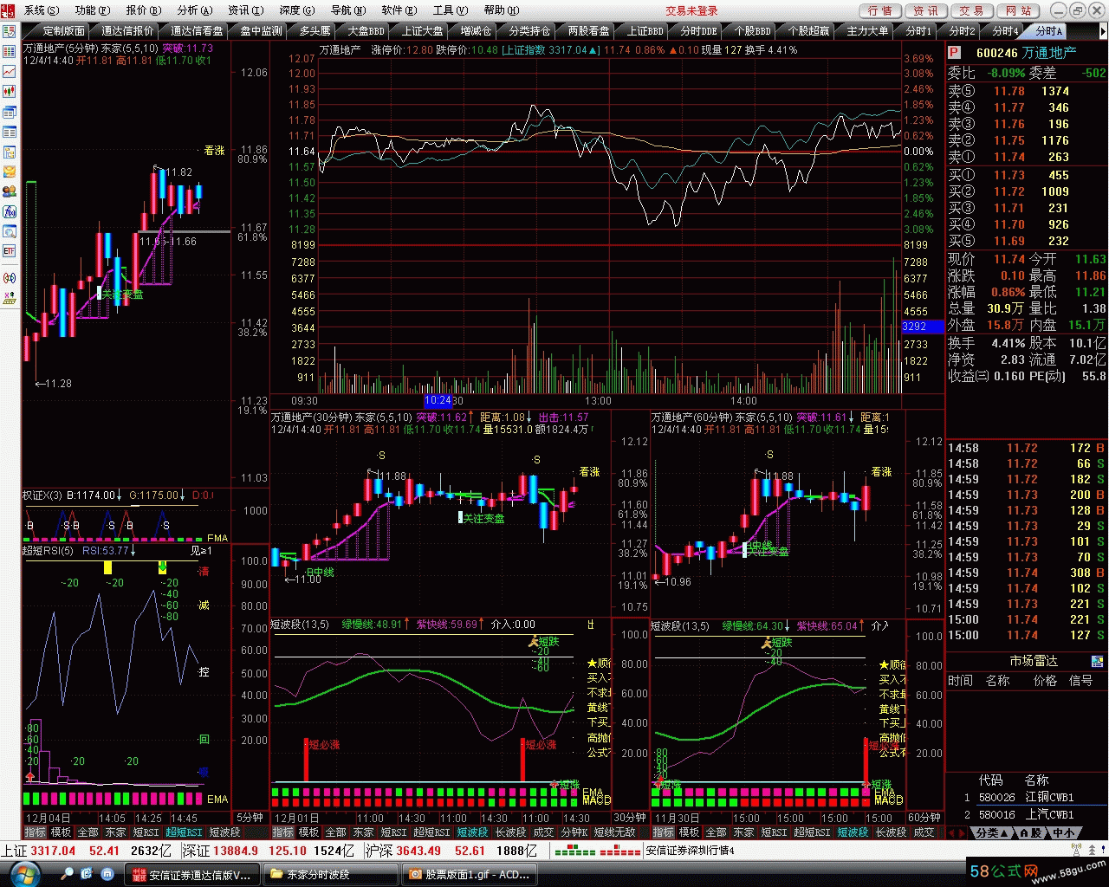Click the magnifier icon on the taskbar
1109x887 pixels.
67,874
